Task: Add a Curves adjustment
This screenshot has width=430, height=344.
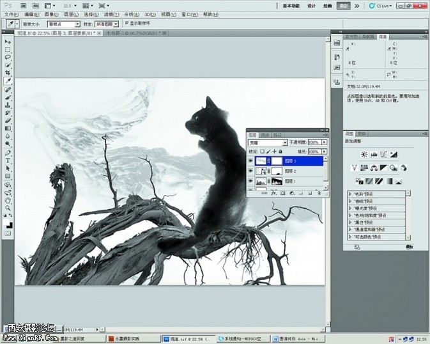Action: pyautogui.click(x=383, y=155)
